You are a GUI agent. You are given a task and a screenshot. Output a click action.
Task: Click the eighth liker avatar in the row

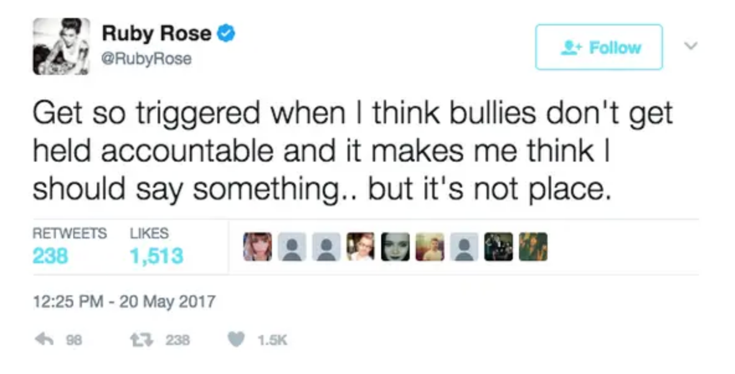(498, 246)
